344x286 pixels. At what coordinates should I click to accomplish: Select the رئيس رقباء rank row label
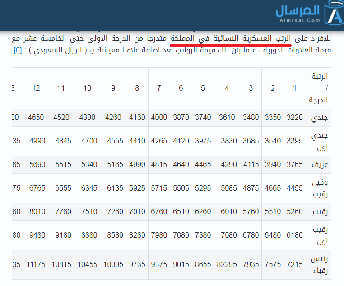(320, 264)
